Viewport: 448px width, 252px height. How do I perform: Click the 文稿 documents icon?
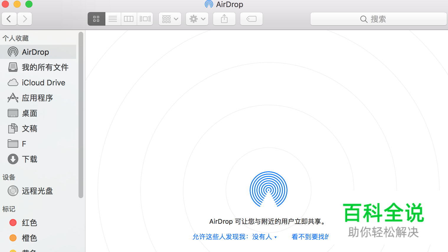coord(13,128)
